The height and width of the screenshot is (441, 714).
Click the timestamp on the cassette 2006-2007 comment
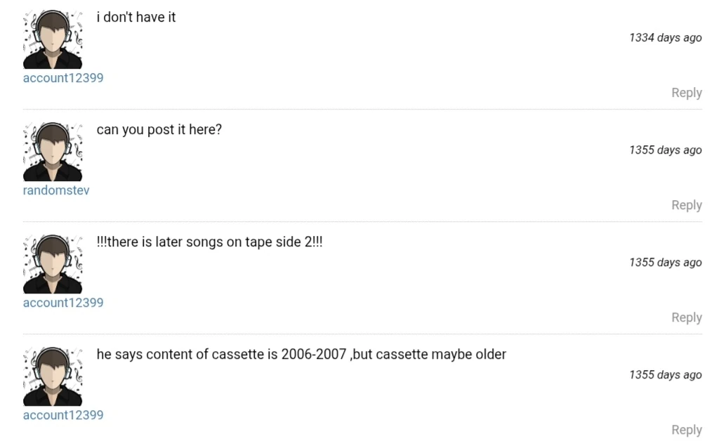(x=665, y=375)
